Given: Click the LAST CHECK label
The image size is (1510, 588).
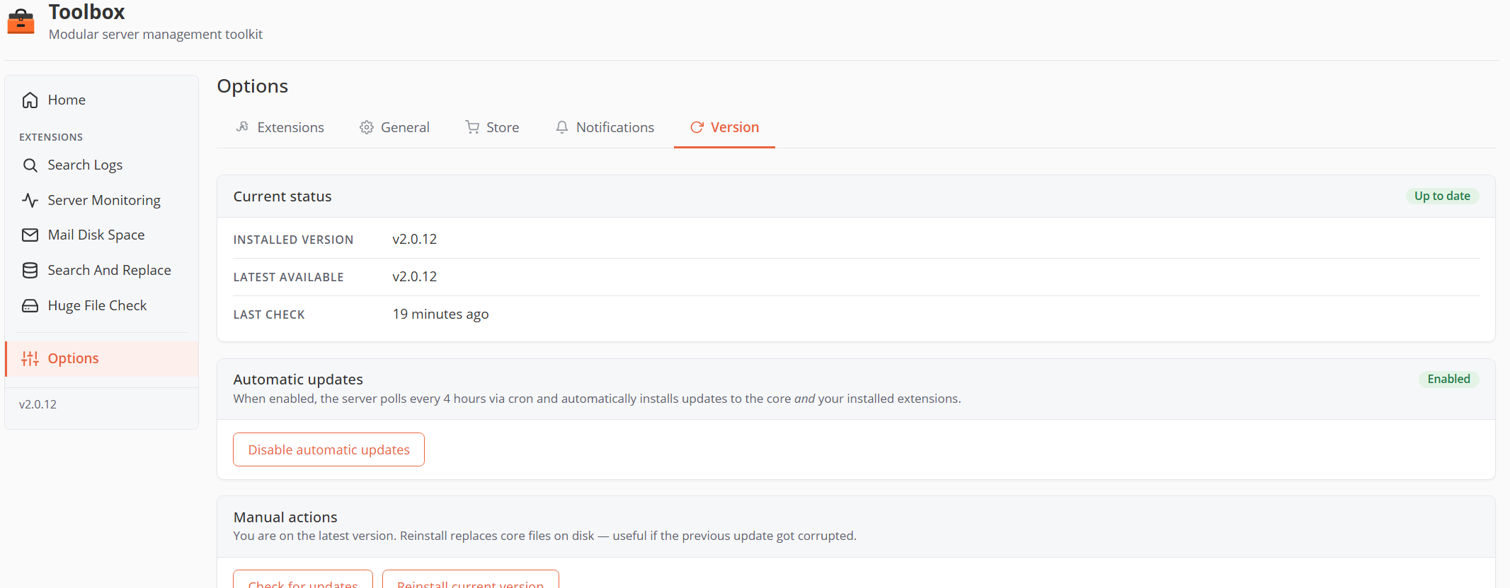Looking at the screenshot, I should (269, 314).
